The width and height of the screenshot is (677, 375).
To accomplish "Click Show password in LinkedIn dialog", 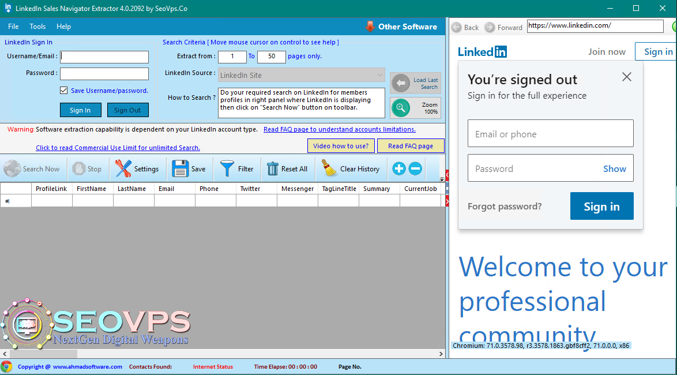I will [x=614, y=168].
